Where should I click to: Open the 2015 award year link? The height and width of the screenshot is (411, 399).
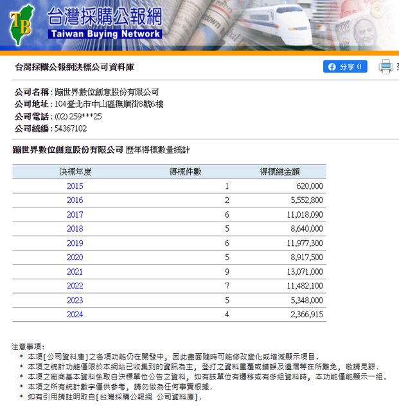click(x=75, y=186)
